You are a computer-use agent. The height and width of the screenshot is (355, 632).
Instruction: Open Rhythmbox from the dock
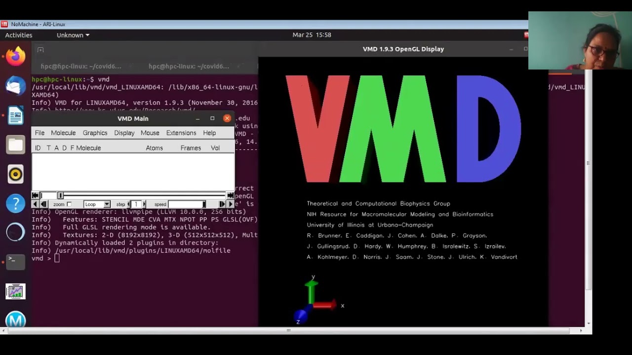(x=15, y=174)
